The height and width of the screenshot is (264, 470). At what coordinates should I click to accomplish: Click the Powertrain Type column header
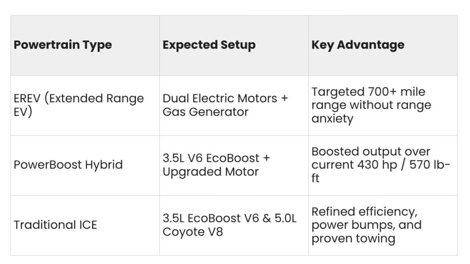(x=85, y=45)
